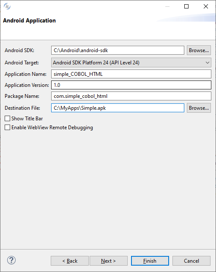This screenshot has width=216, height=272.
Task: Go to previous page with Back button
Action: (70, 261)
